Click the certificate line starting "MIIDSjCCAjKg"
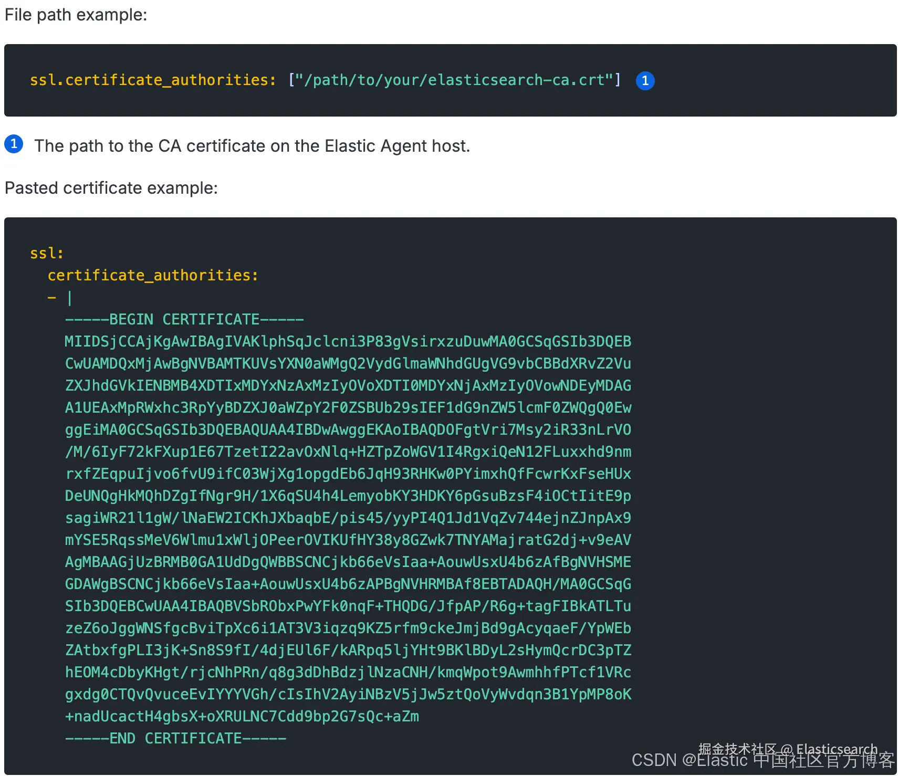This screenshot has width=898, height=776. [x=348, y=341]
